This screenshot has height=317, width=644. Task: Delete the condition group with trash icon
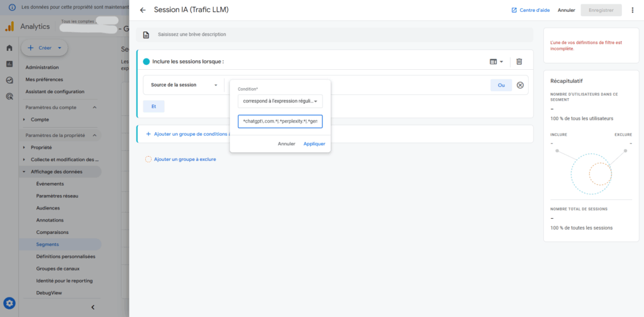(519, 62)
